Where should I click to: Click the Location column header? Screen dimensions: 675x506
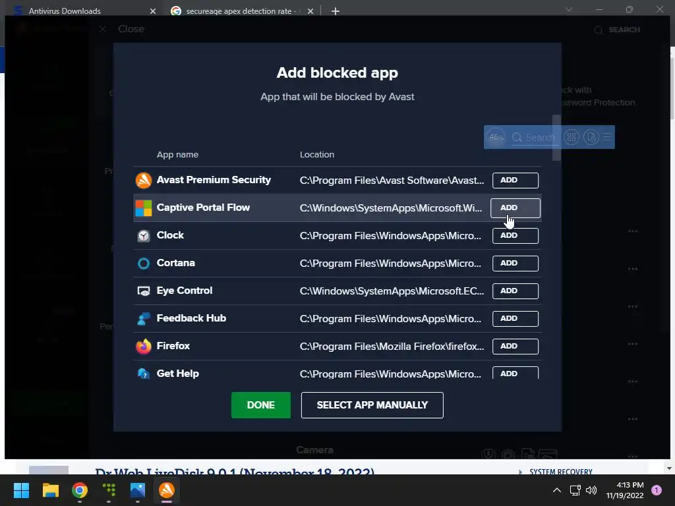click(317, 154)
